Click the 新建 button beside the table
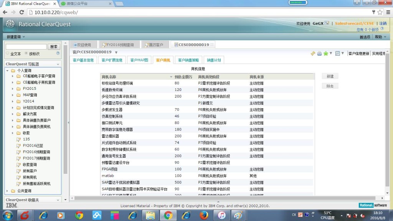Viewport: 393px width, 221px height. (x=330, y=76)
